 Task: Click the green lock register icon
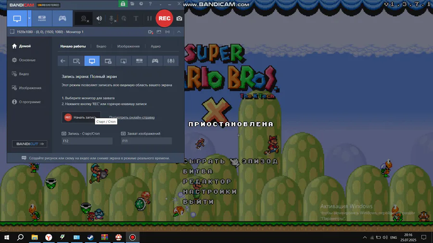click(x=123, y=3)
